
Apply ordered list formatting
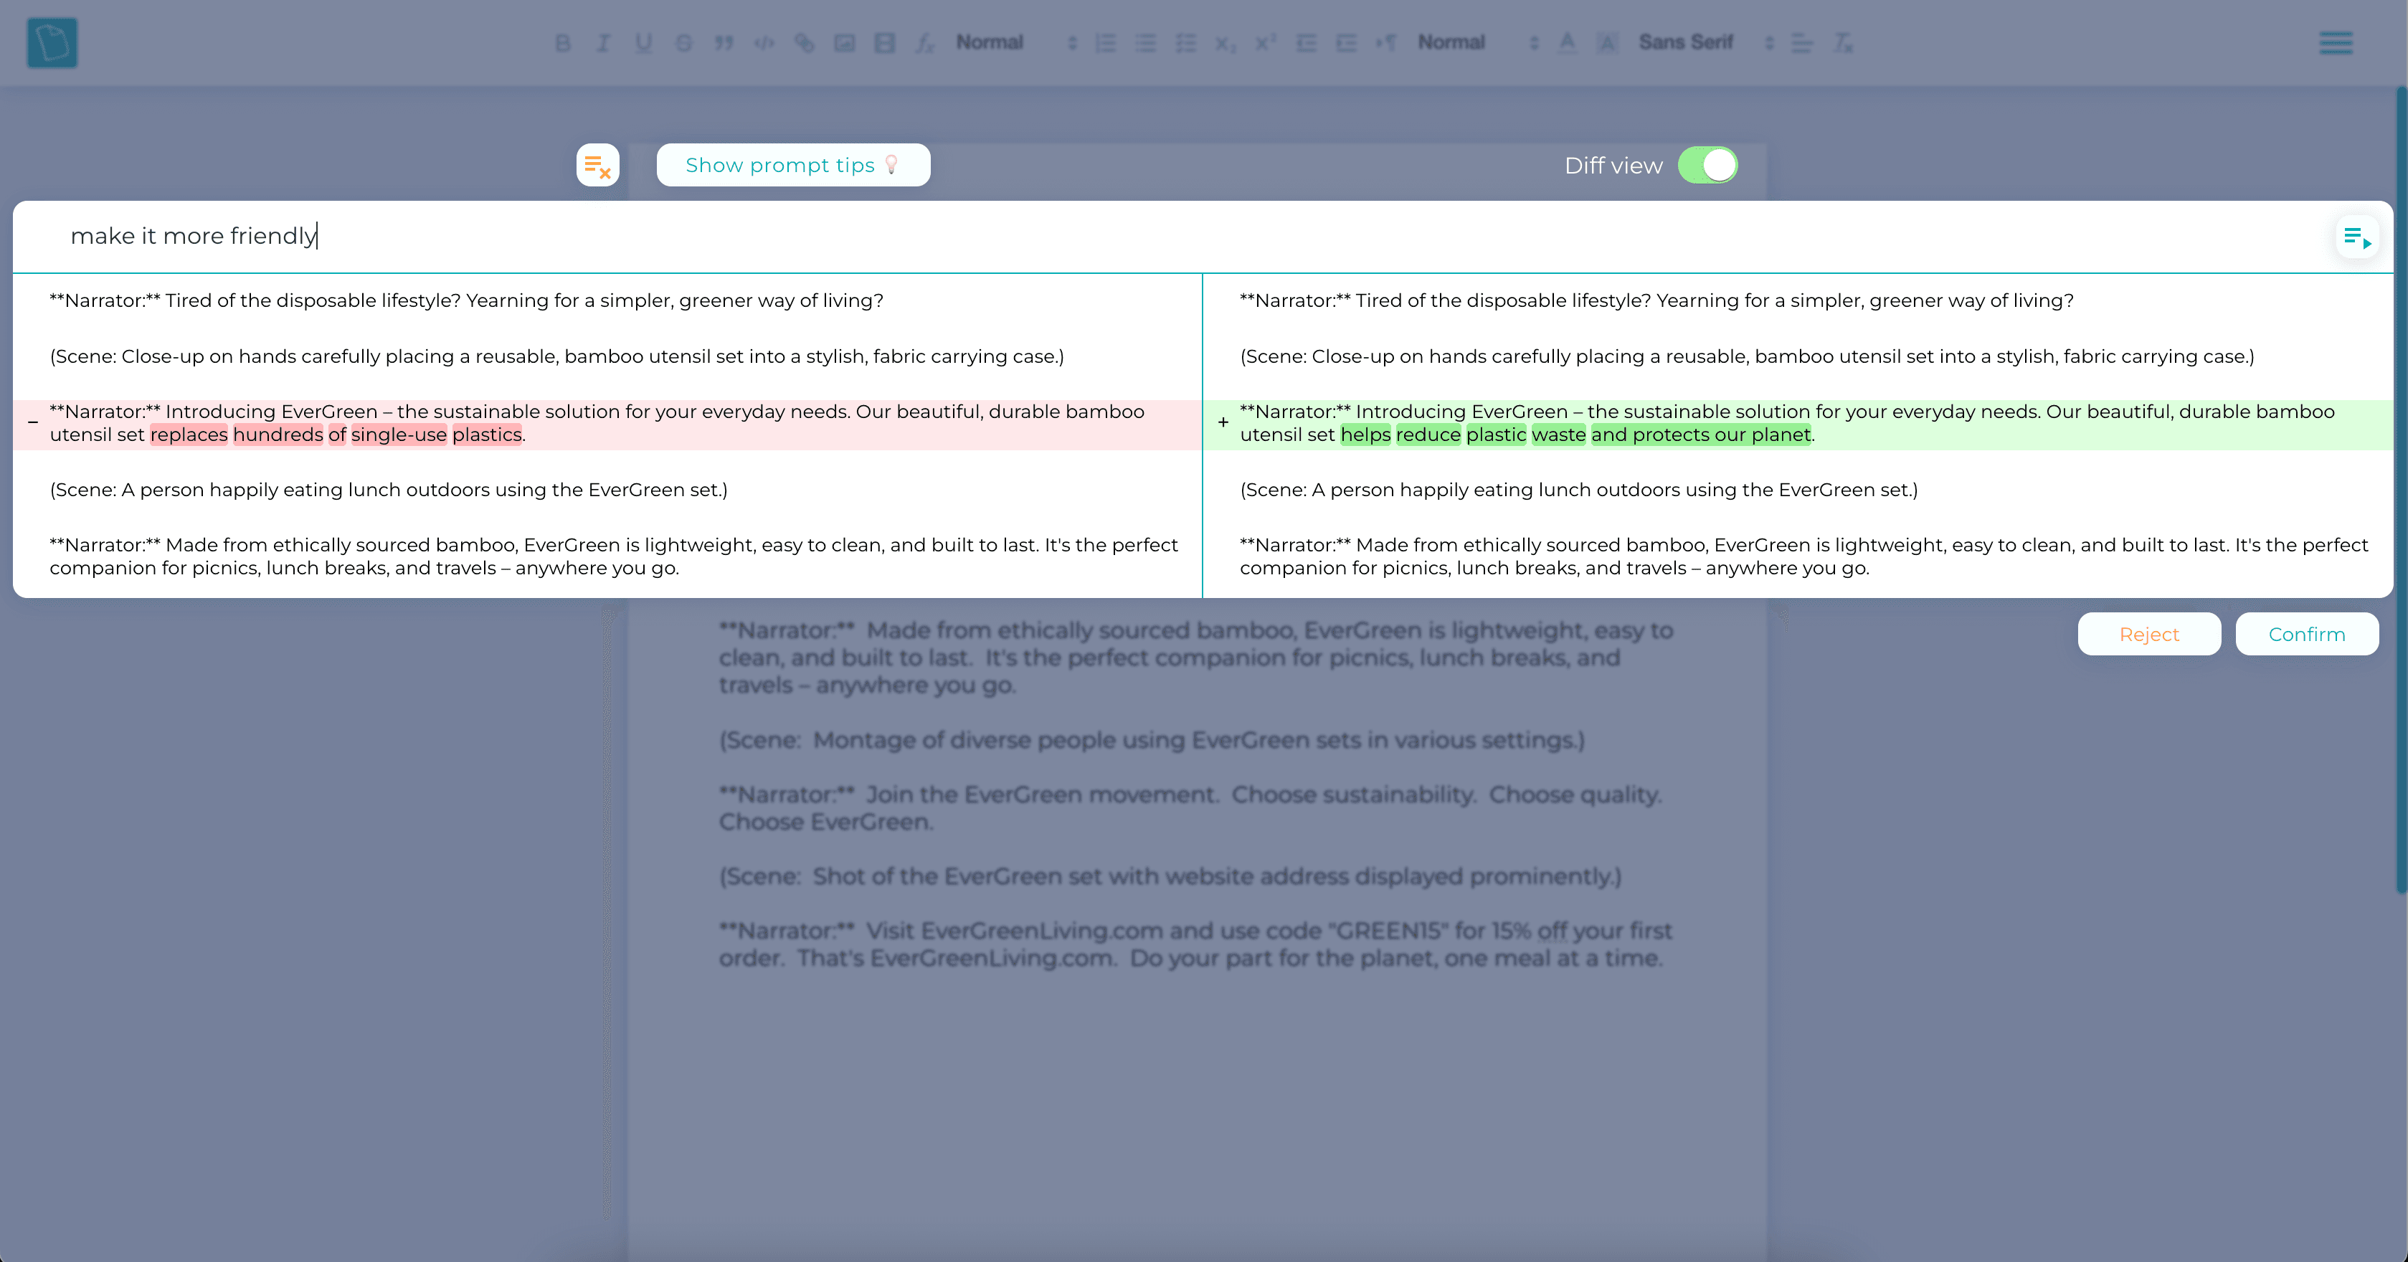coord(1106,43)
